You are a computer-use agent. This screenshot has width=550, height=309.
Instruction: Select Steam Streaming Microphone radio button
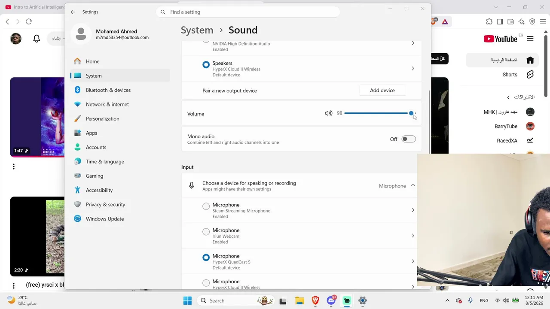point(206,206)
